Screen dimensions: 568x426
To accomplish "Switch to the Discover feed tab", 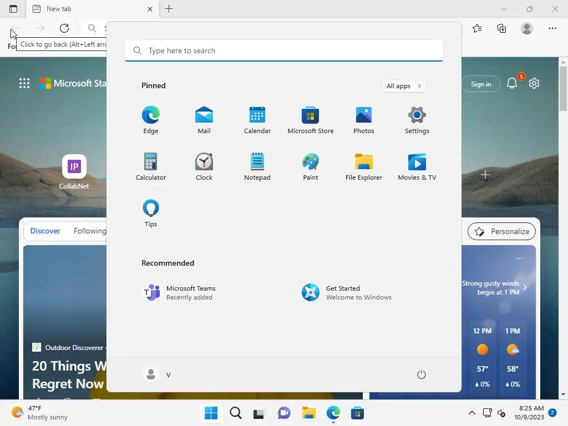I will point(45,231).
